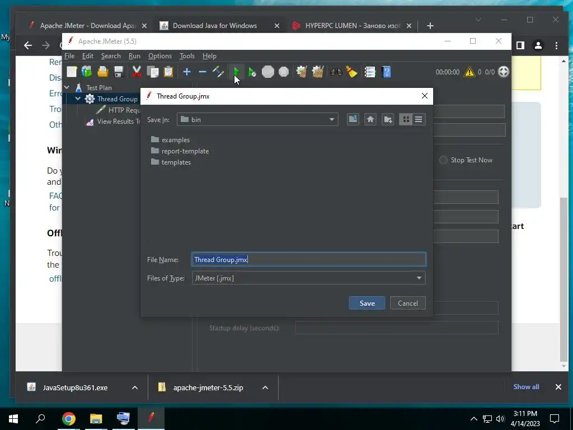Switch to HYPERPC LUMEN browser tab
This screenshot has width=573, height=430.
(x=353, y=26)
